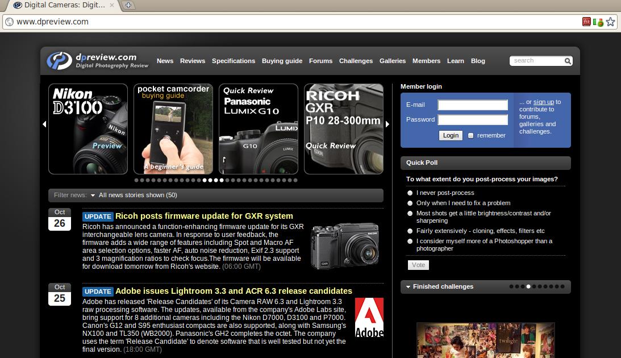
Task: Go to next featured carousel slide
Action: [387, 124]
